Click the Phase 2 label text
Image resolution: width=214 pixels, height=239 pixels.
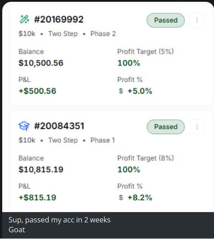pyautogui.click(x=103, y=34)
